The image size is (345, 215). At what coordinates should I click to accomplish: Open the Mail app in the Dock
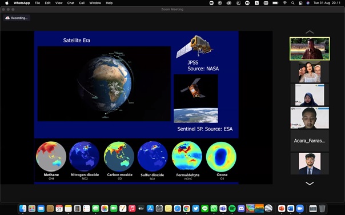(41, 208)
